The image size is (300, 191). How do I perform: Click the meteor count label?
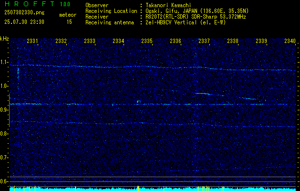tap(68, 15)
